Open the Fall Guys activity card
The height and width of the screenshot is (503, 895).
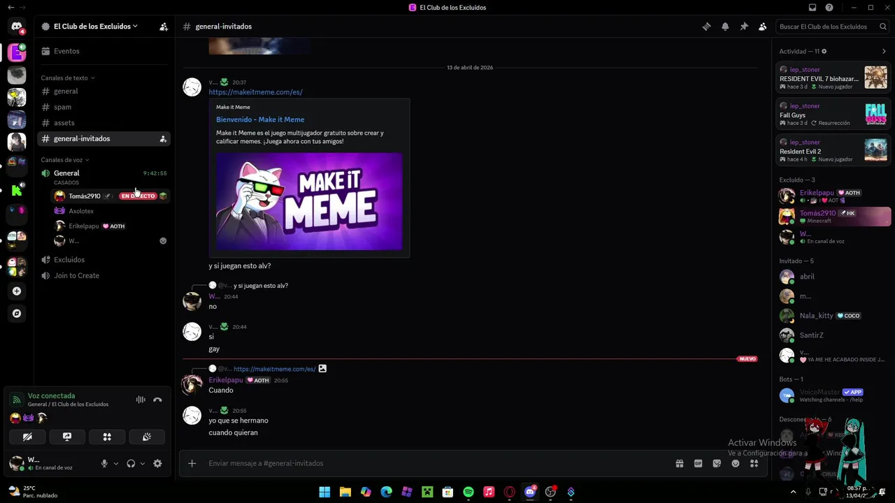point(833,114)
